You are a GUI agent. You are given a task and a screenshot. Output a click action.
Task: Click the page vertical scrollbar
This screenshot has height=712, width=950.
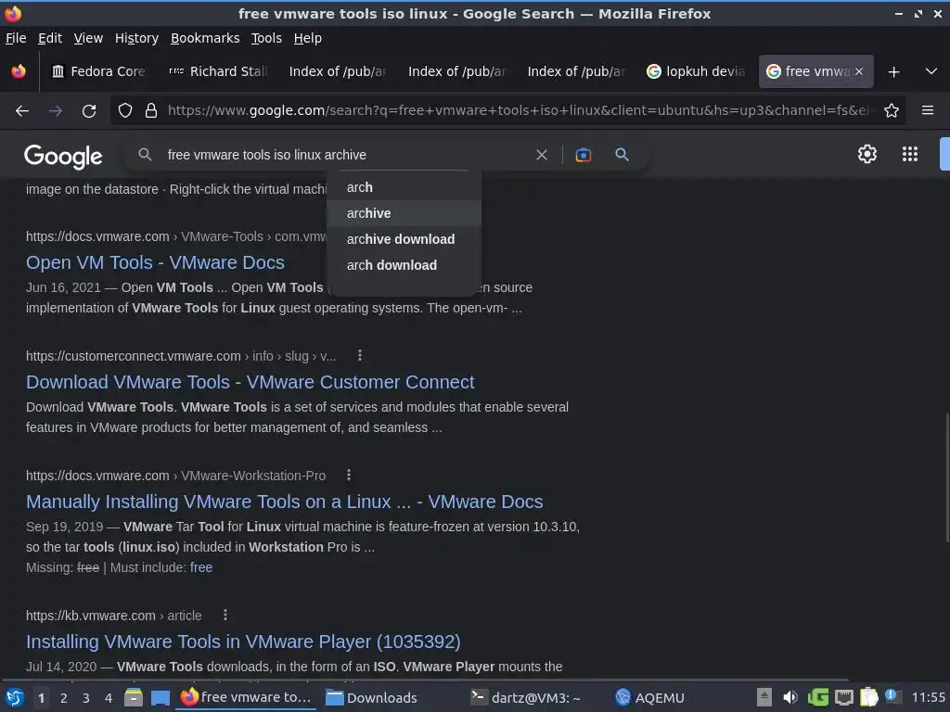947,477
